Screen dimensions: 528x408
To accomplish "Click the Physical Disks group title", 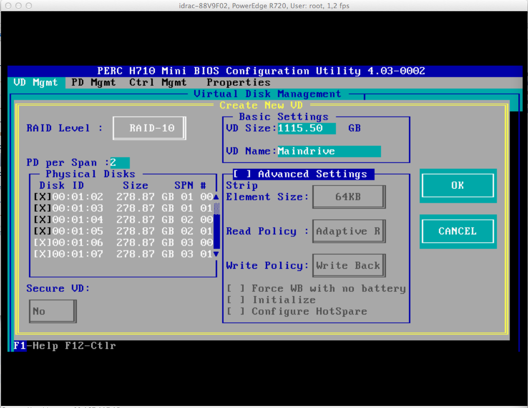I will pyautogui.click(x=90, y=174).
